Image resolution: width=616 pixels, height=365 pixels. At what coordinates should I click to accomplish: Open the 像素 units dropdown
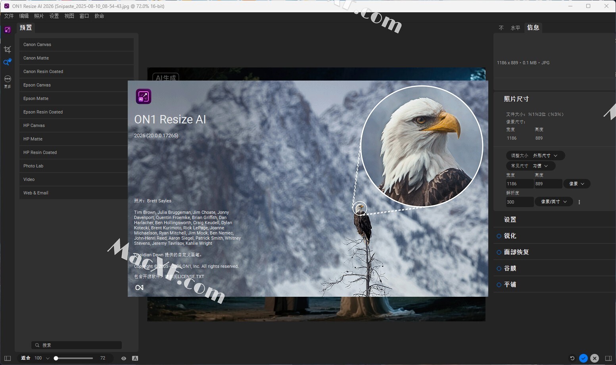click(577, 184)
